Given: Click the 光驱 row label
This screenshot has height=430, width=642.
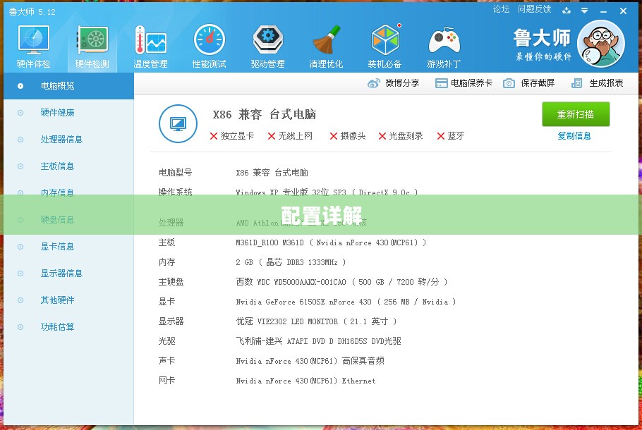Looking at the screenshot, I should 166,341.
